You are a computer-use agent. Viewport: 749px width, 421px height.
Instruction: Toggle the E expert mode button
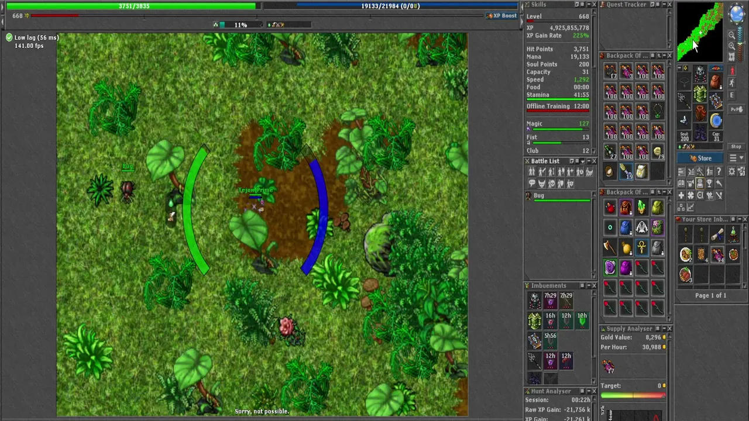click(x=731, y=96)
